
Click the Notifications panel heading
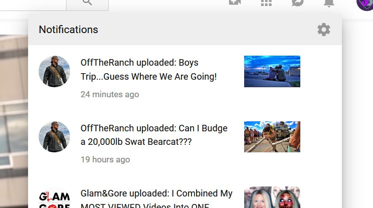[x=68, y=30]
